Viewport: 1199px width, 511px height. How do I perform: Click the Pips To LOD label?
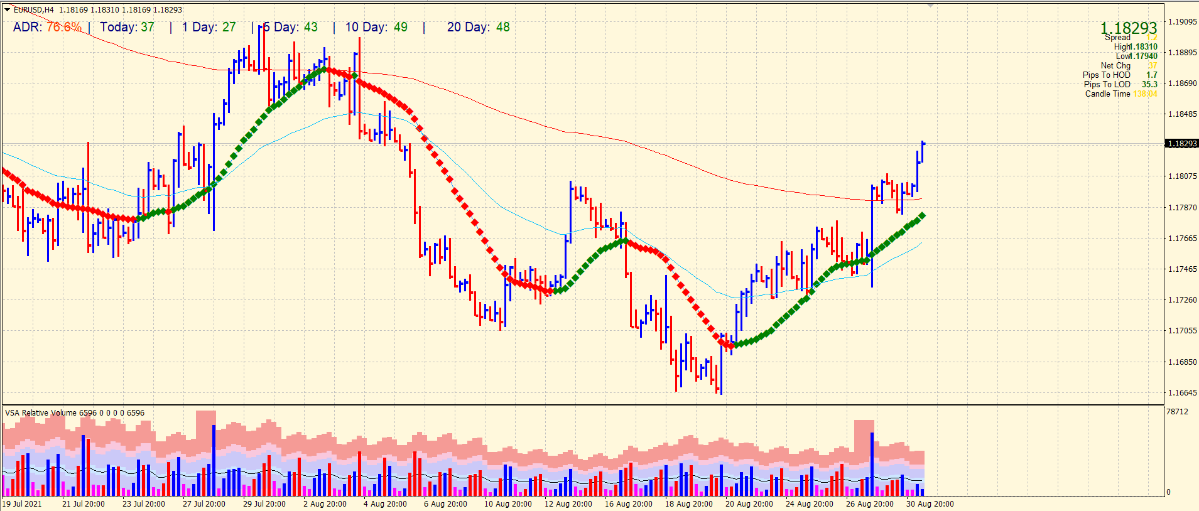point(1107,84)
